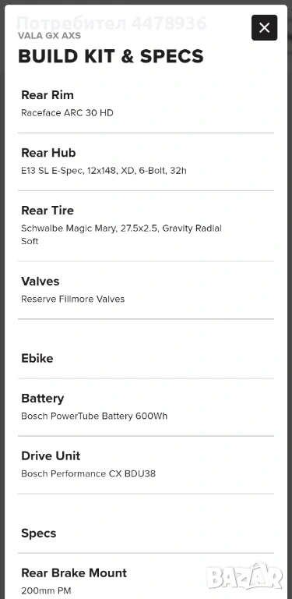
Task: Select the Rear Rim heading
Action: click(x=47, y=95)
